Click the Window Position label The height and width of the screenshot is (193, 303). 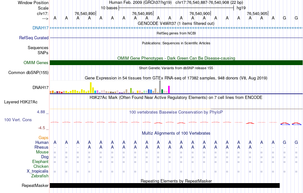(33, 3)
